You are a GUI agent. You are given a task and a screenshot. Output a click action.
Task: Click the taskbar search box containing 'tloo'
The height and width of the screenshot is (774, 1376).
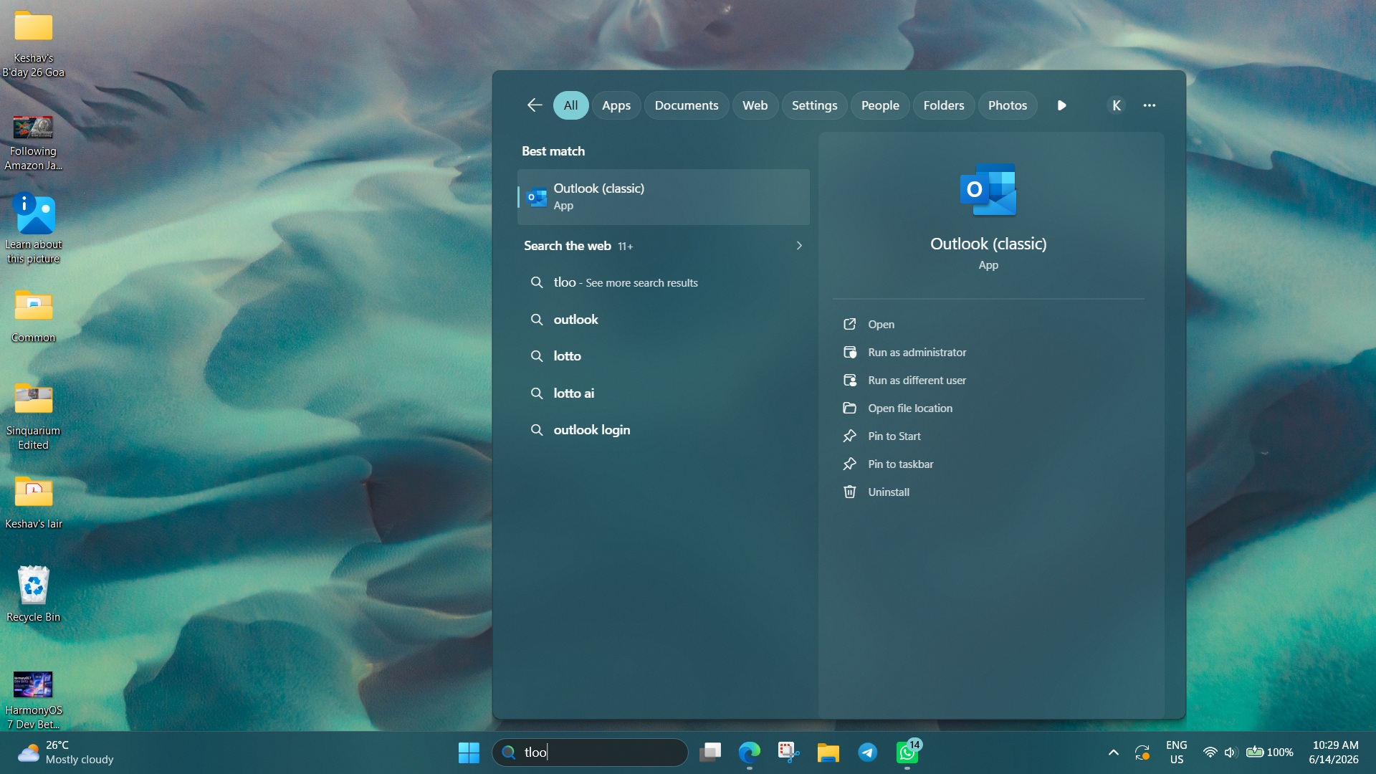coord(590,752)
